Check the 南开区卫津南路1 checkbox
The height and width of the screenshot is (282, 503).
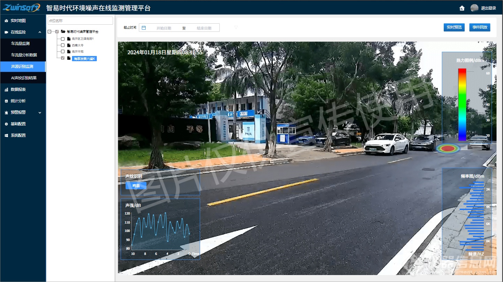[63, 39]
